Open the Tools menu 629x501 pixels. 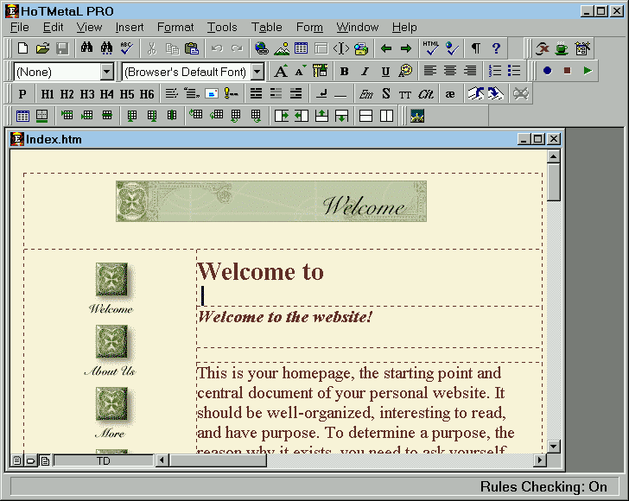click(222, 28)
